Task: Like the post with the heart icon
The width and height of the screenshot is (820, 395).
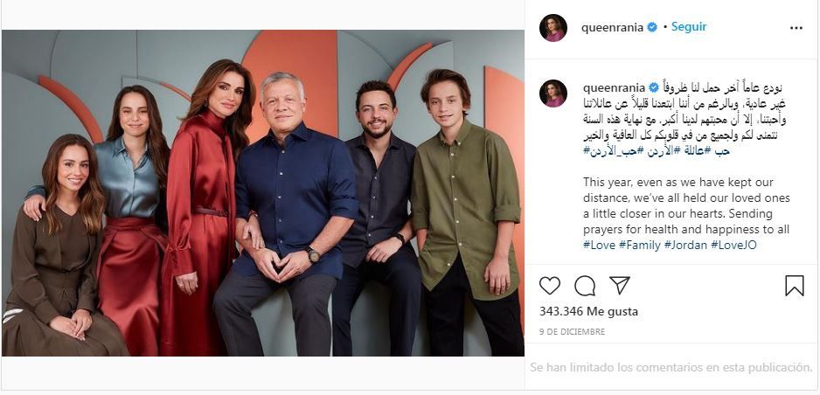Action: click(x=549, y=286)
